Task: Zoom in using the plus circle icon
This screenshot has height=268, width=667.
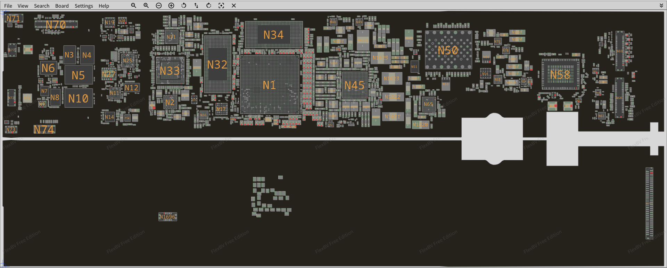Action: click(x=171, y=6)
